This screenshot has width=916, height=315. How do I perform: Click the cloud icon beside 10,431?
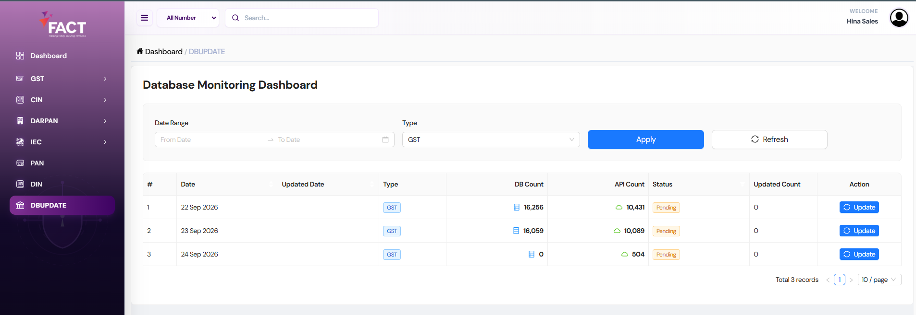pyautogui.click(x=619, y=207)
